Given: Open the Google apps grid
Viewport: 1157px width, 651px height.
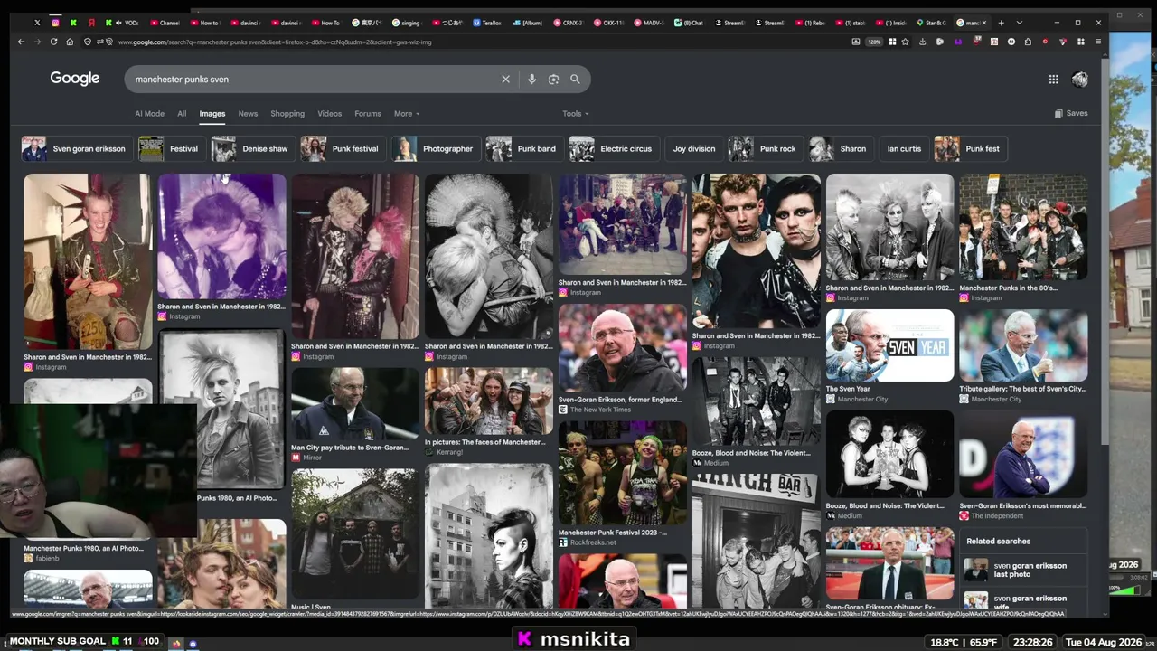Looking at the screenshot, I should (1053, 80).
